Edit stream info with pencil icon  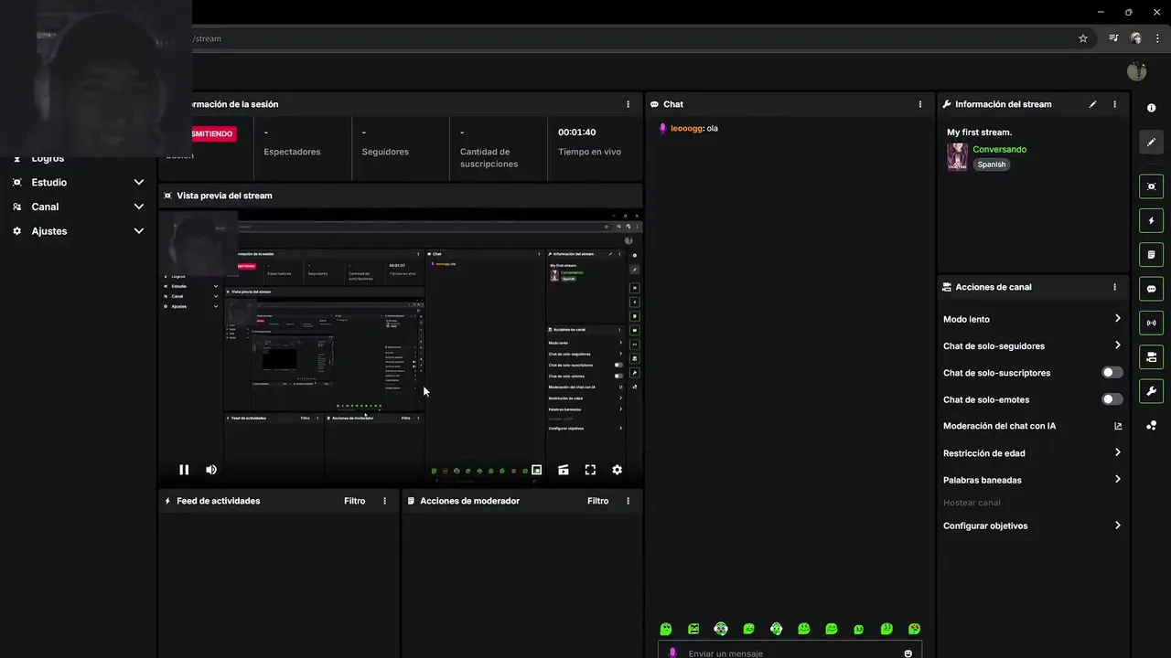click(x=1092, y=104)
